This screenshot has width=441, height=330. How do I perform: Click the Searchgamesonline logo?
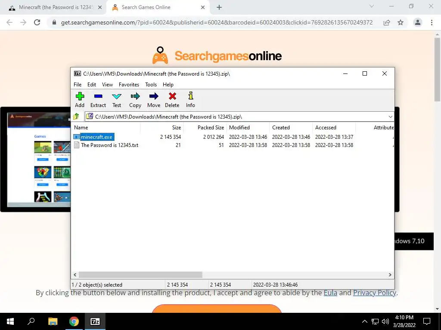217,55
